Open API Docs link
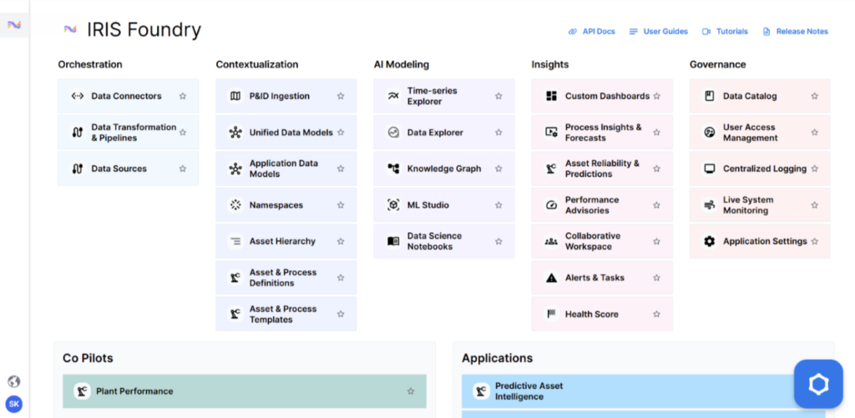The image size is (855, 418). (592, 32)
